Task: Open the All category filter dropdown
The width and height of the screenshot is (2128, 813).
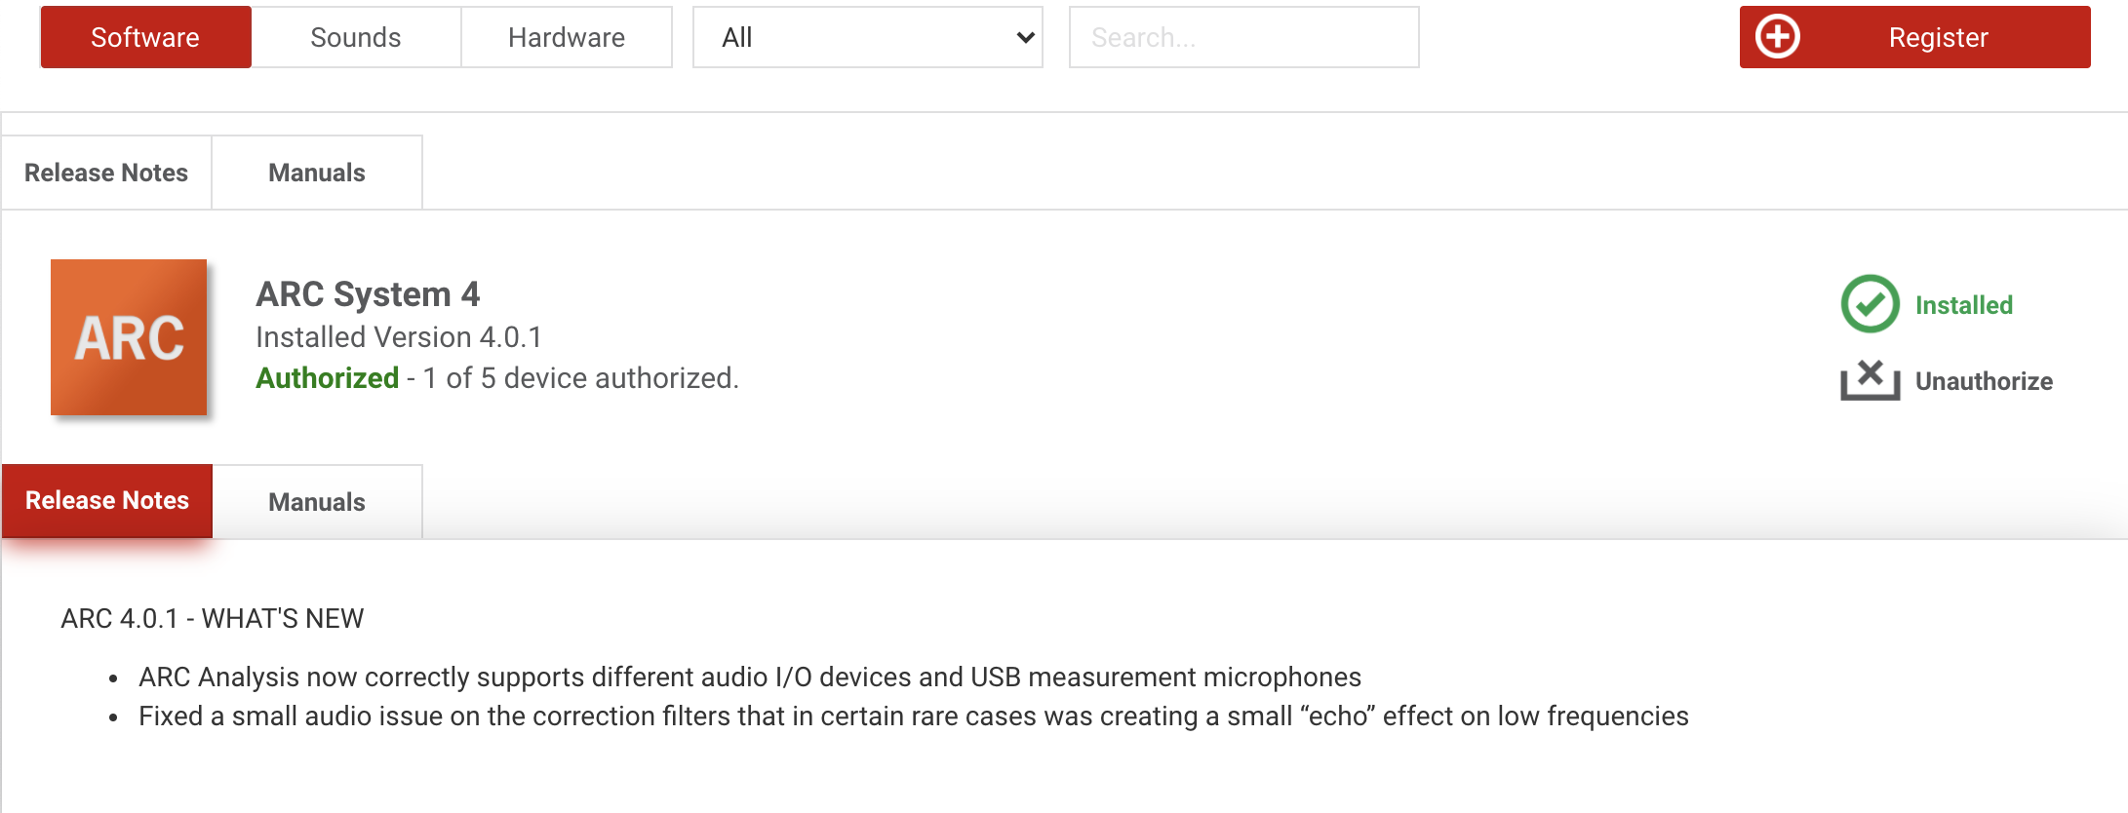Action: pos(866,37)
